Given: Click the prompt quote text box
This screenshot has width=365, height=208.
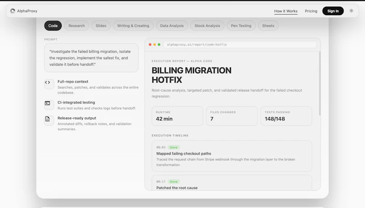Looking at the screenshot, I should tap(91, 58).
